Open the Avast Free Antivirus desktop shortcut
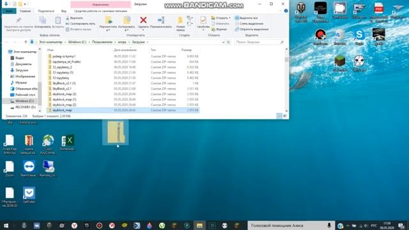The height and width of the screenshot is (230, 409). pos(10,144)
